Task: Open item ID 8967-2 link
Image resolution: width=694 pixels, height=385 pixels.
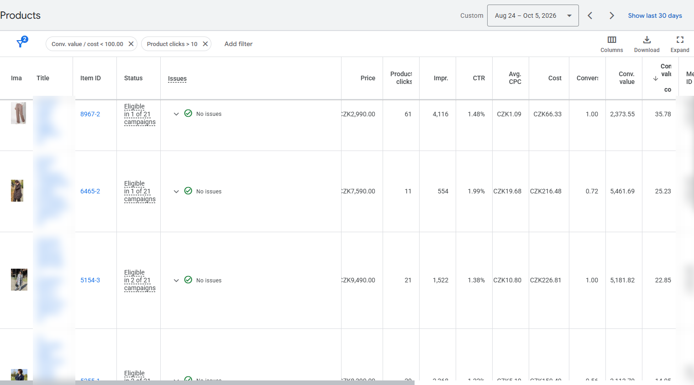Action: click(90, 114)
